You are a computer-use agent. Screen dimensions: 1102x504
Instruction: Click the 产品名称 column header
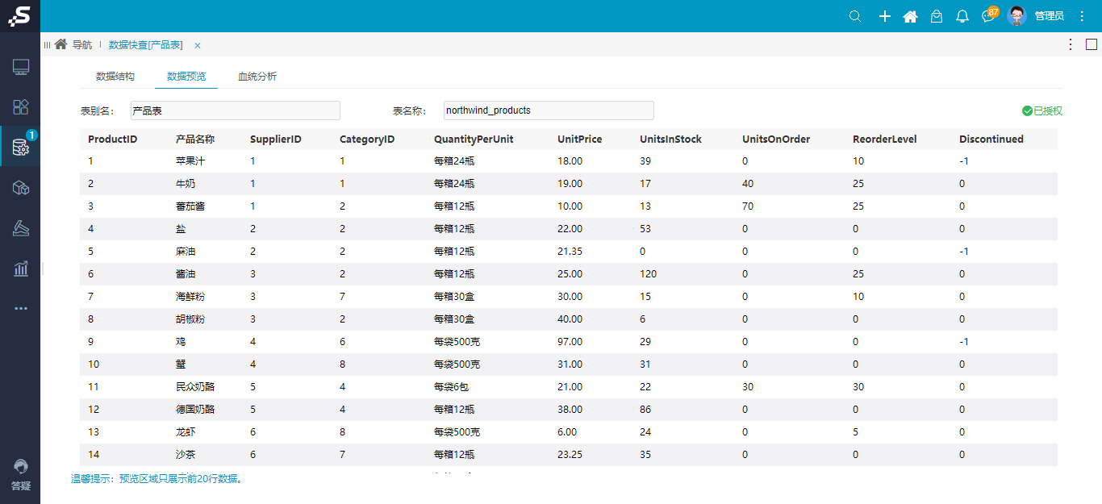coord(195,140)
